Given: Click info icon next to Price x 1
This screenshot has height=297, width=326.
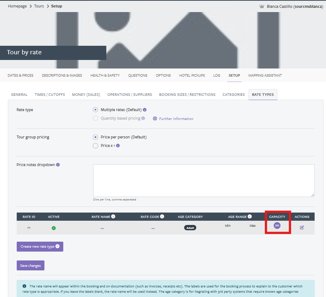Looking at the screenshot, I should [x=118, y=145].
